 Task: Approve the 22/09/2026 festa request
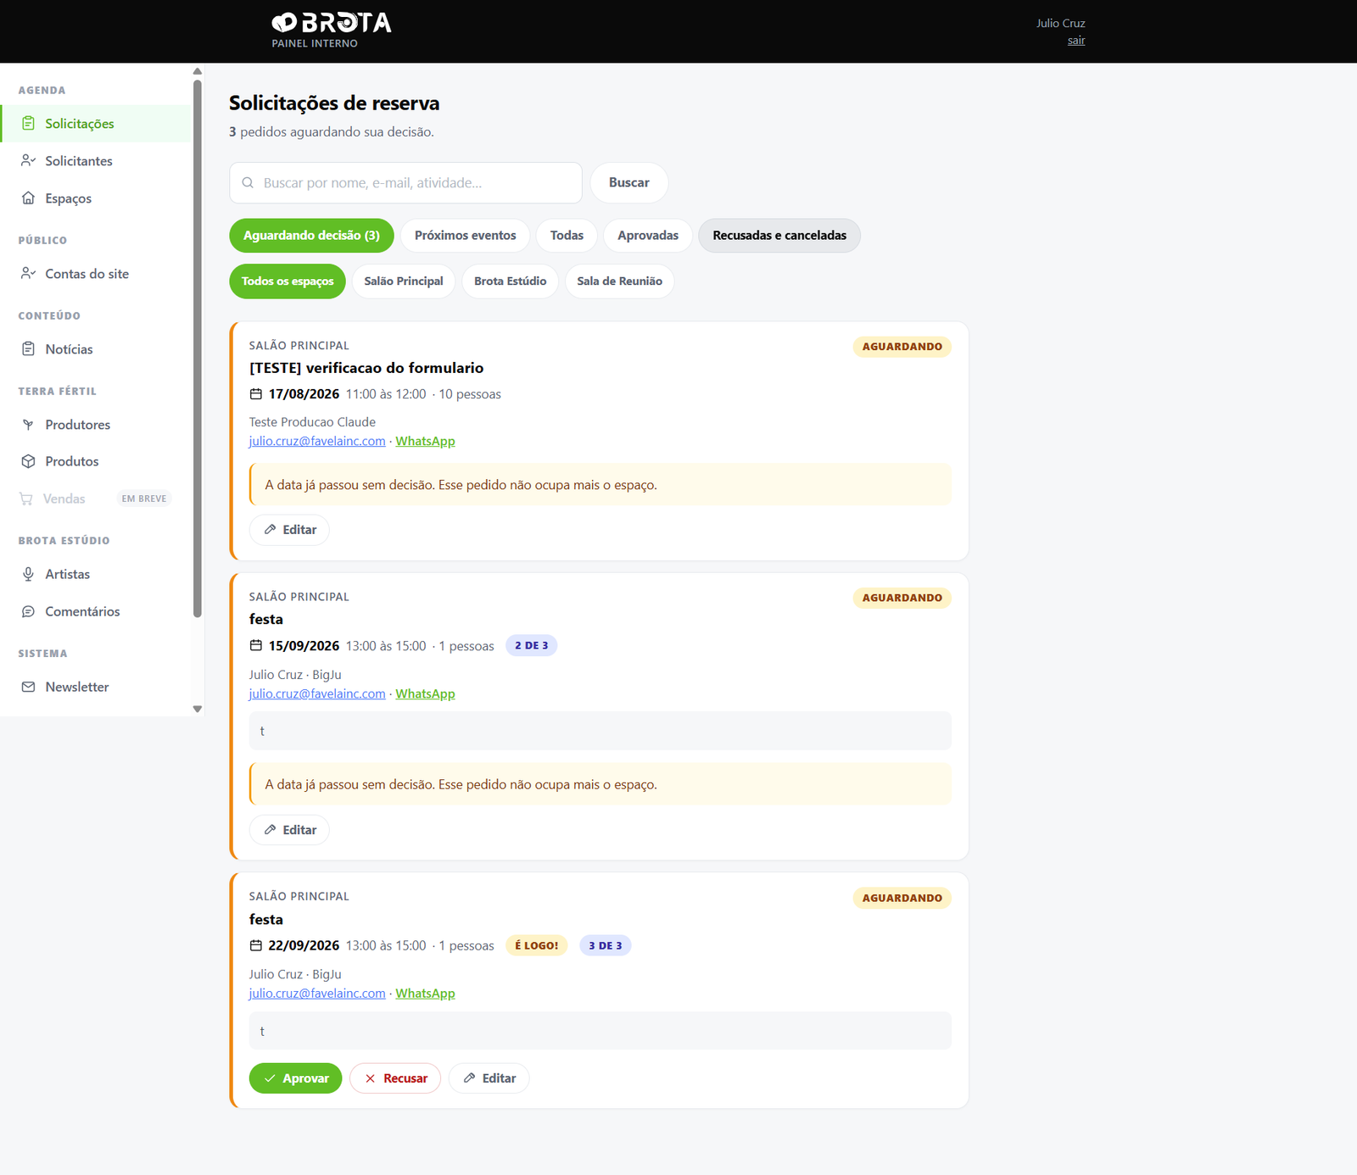point(295,1078)
